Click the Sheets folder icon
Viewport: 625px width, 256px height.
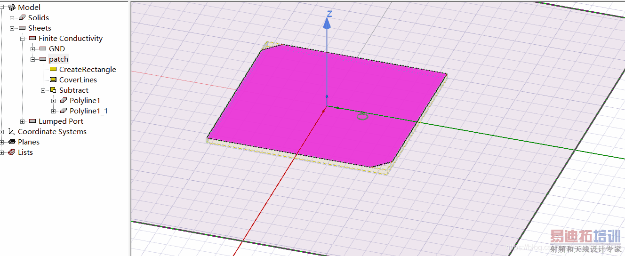22,28
